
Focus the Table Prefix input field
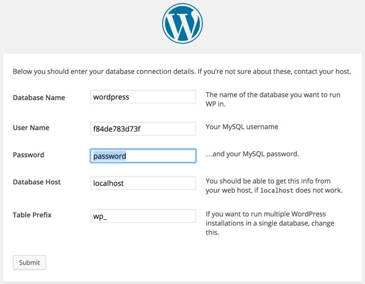(143, 216)
